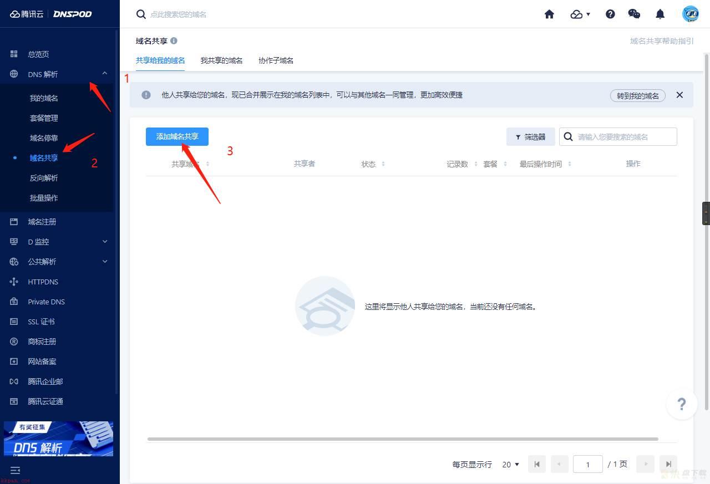Open the help question mark icon in header

click(x=610, y=14)
